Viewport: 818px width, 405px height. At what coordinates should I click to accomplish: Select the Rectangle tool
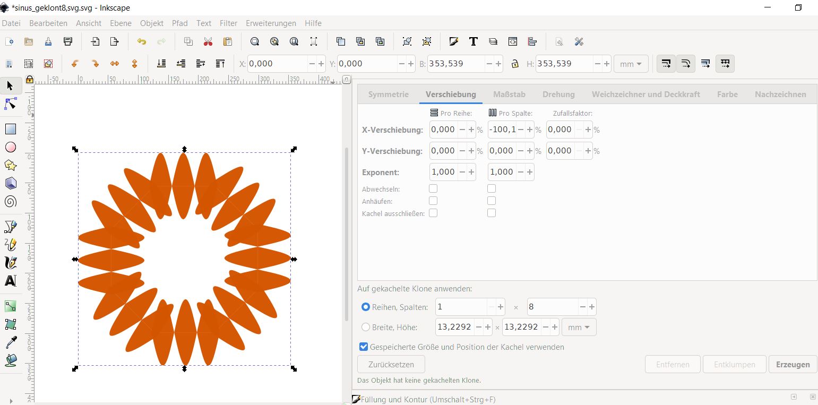point(10,129)
